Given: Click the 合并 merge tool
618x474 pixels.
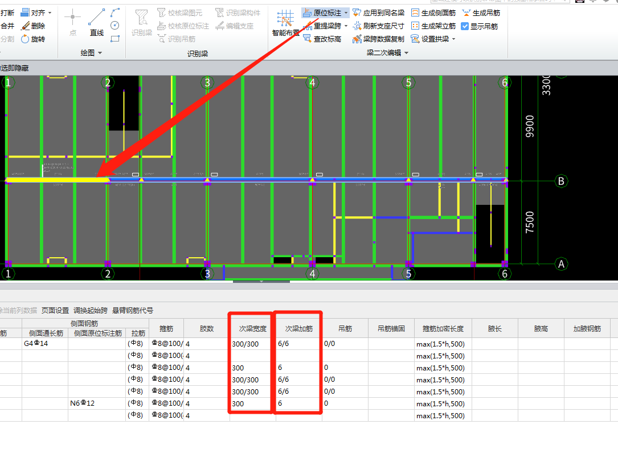Looking at the screenshot, I should pyautogui.click(x=7, y=26).
